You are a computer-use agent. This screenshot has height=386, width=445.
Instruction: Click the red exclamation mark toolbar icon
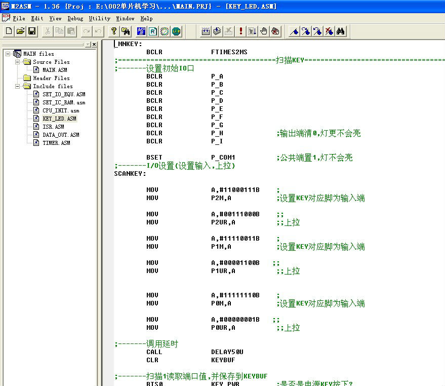241,31
